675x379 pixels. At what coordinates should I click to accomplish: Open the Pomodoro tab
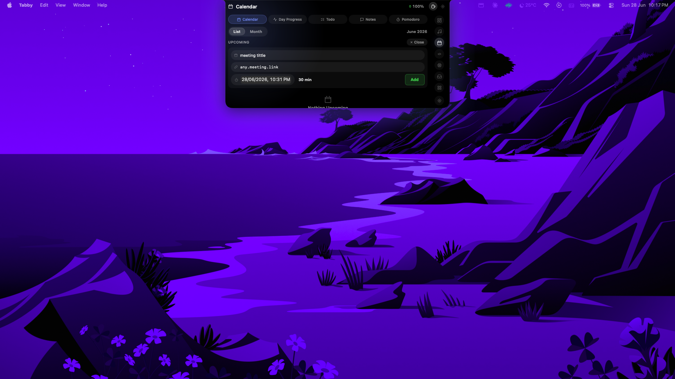408,19
